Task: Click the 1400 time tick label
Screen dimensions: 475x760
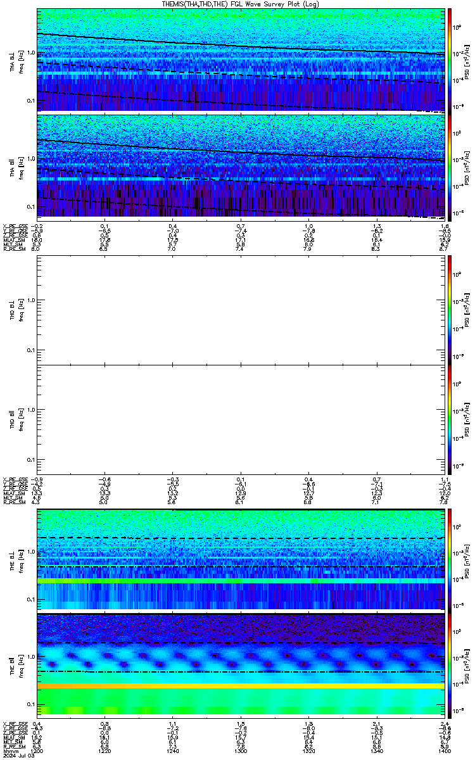Action: pos(443,751)
